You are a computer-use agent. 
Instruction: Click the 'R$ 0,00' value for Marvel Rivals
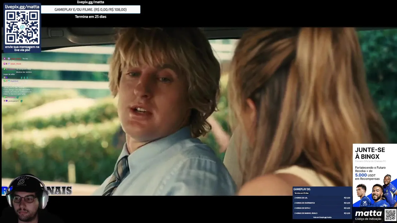[347, 213]
